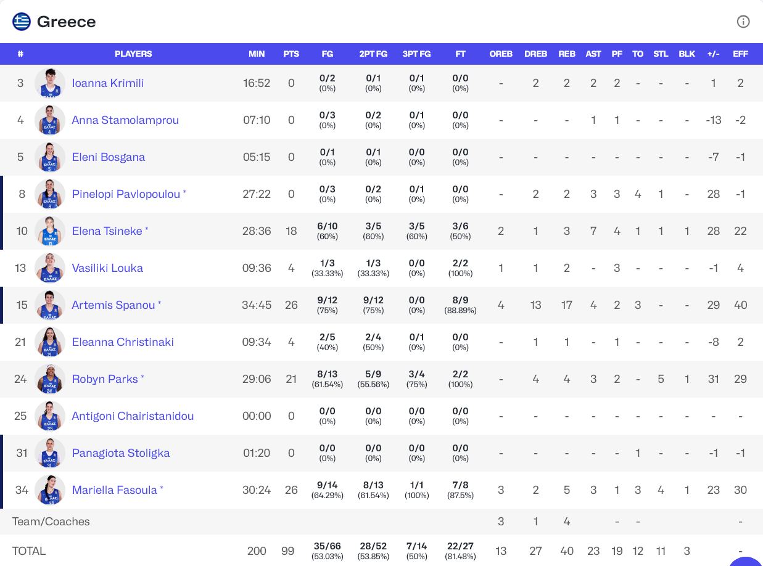The width and height of the screenshot is (763, 566).
Task: View Eleanna Christinaki's player profile
Action: point(123,342)
